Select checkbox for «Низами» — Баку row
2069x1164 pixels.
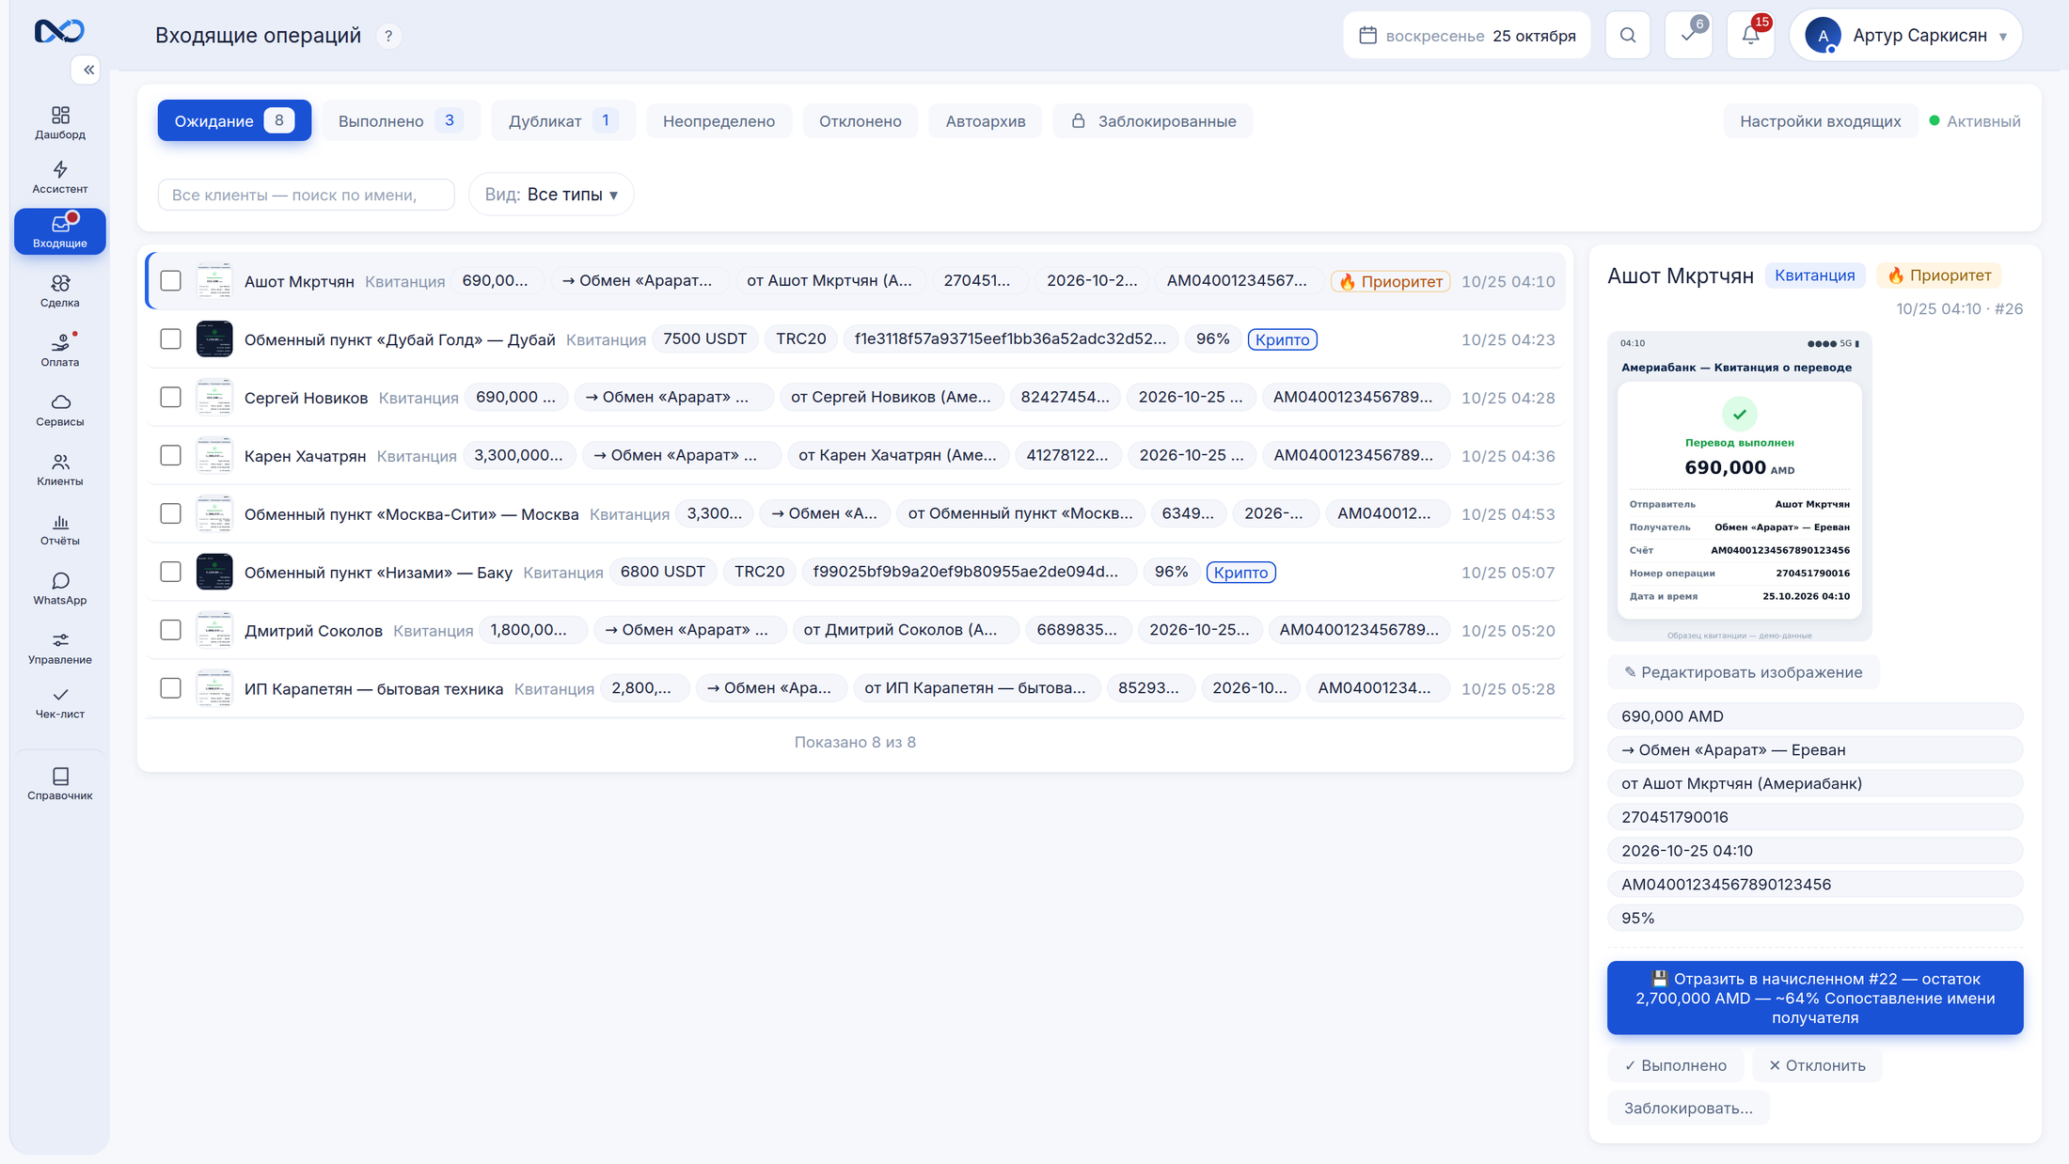click(x=170, y=572)
